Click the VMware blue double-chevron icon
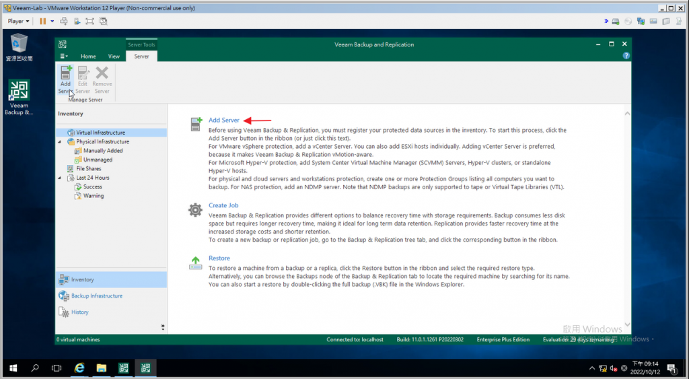Viewport: 689px width, 379px height. (x=606, y=21)
